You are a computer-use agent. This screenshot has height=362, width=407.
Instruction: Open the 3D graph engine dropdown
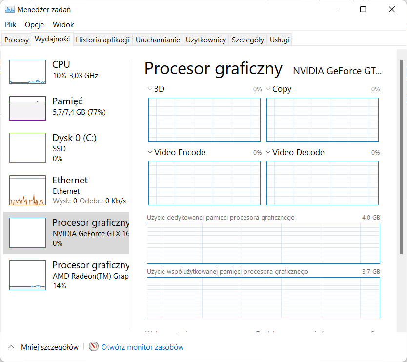click(150, 89)
